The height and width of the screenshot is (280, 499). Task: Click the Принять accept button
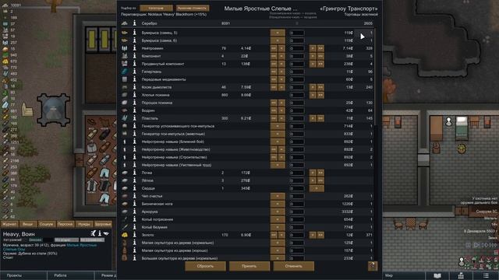click(249, 266)
